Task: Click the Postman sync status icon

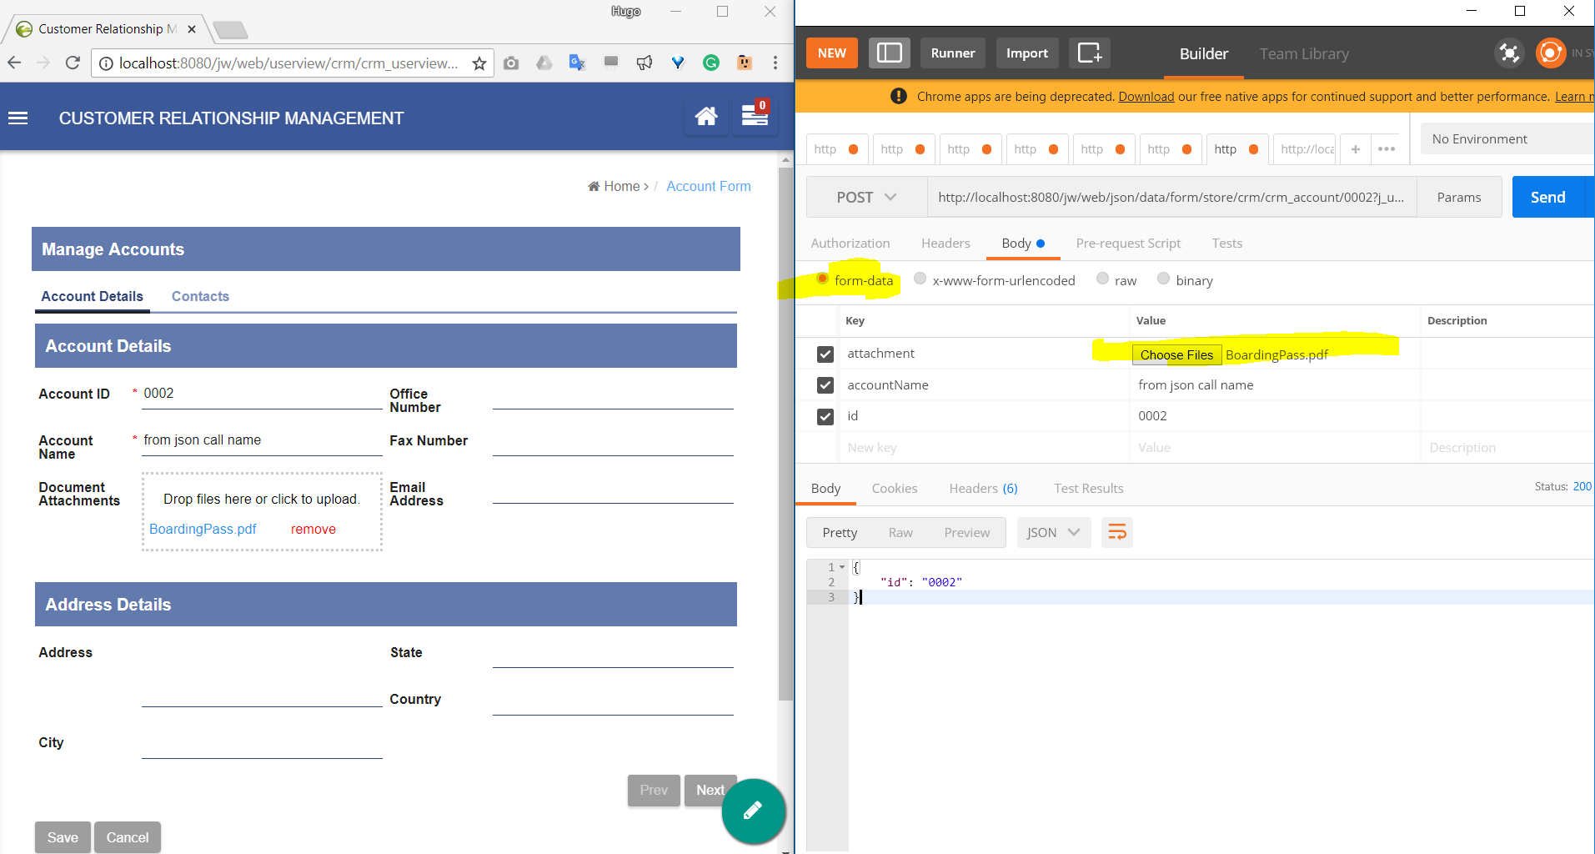Action: pyautogui.click(x=1509, y=53)
